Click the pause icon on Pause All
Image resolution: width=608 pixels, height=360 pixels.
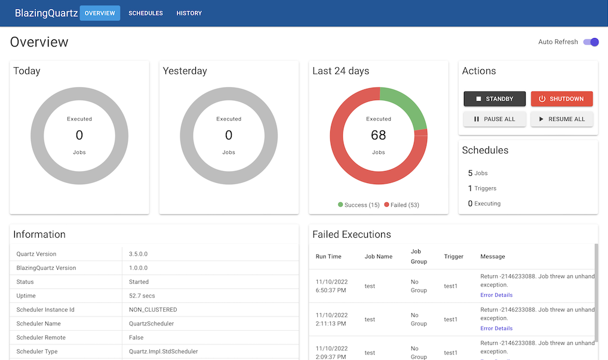[x=477, y=119]
